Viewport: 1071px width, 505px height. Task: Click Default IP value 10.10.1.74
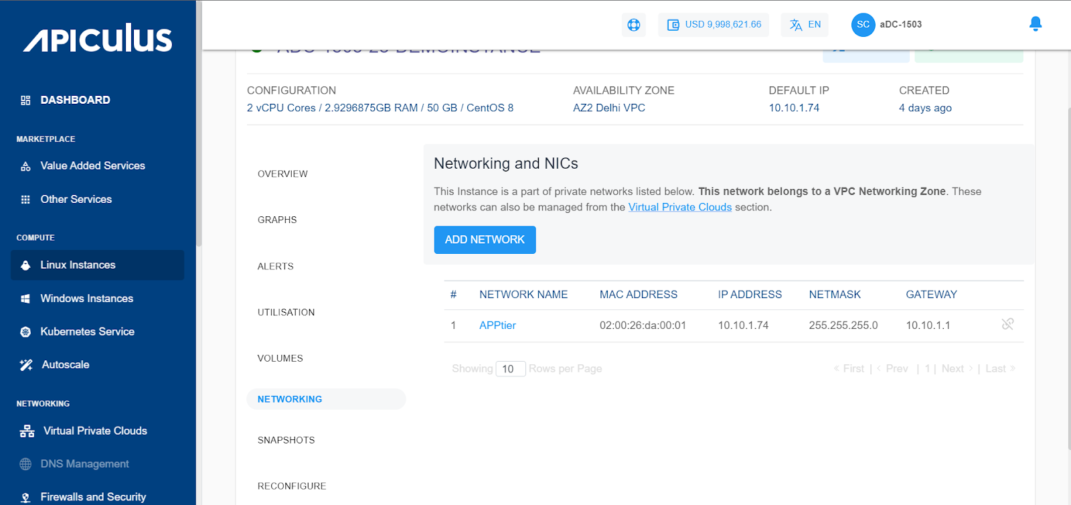click(x=794, y=108)
